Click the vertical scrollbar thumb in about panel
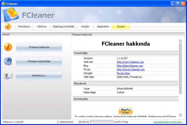 coord(180,69)
